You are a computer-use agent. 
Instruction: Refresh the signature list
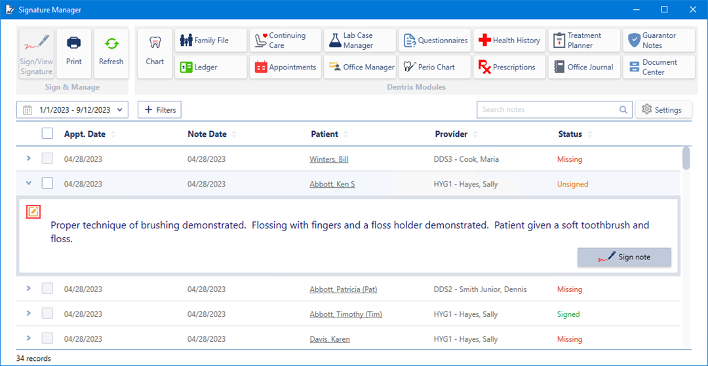[x=111, y=53]
